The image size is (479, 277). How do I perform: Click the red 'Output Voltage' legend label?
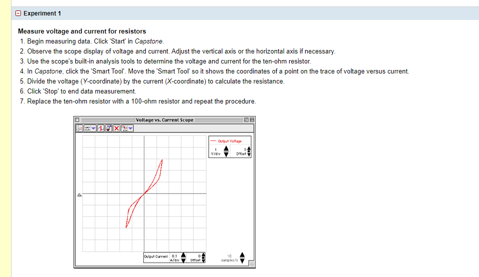230,141
